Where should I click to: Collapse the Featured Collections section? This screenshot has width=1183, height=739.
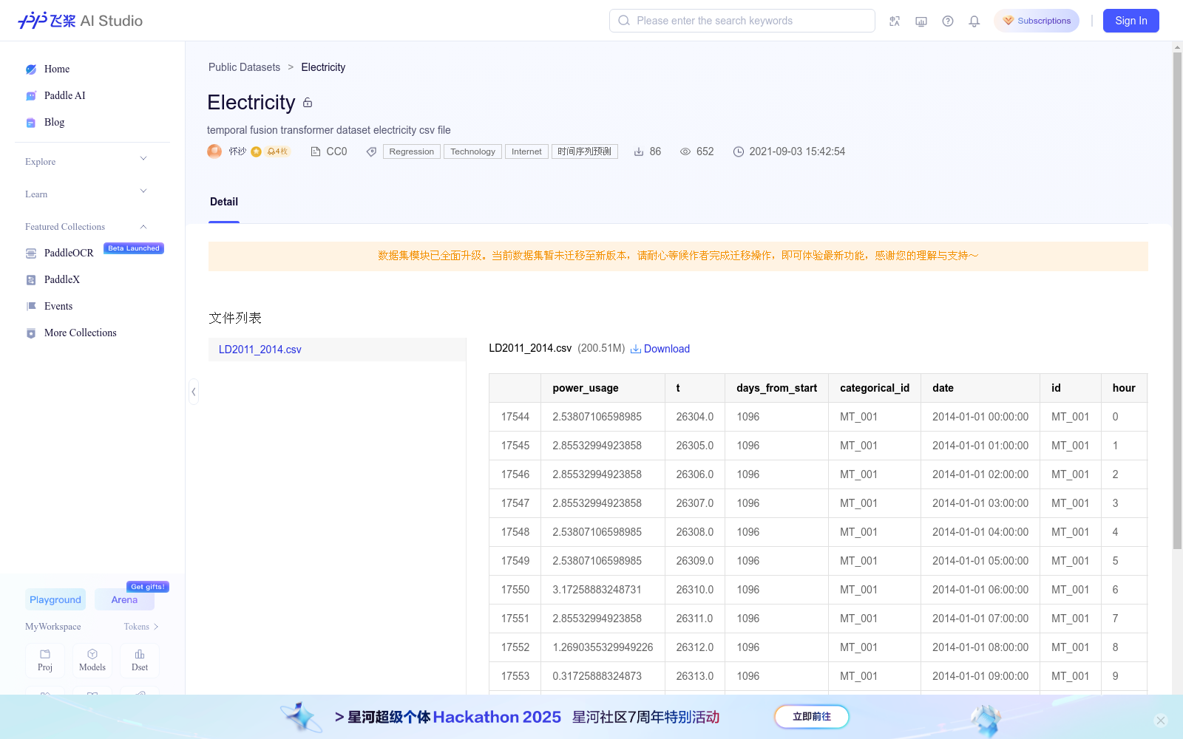[86, 226]
